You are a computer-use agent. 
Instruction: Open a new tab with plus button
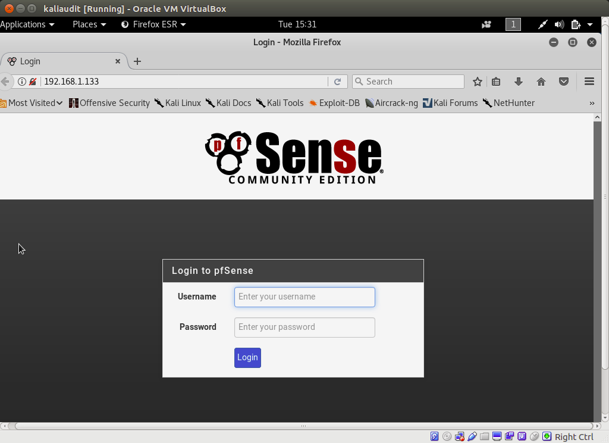pyautogui.click(x=137, y=61)
